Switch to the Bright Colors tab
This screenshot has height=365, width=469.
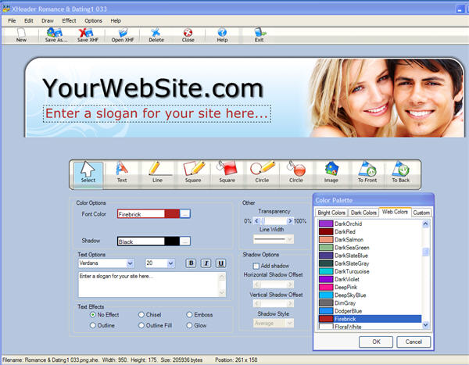(332, 213)
